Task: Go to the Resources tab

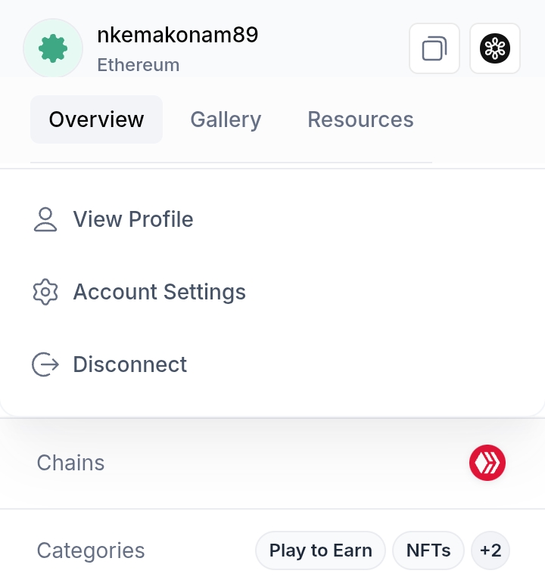Action: pyautogui.click(x=360, y=119)
